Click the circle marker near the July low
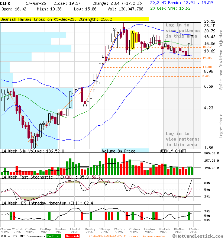 click(85, 105)
